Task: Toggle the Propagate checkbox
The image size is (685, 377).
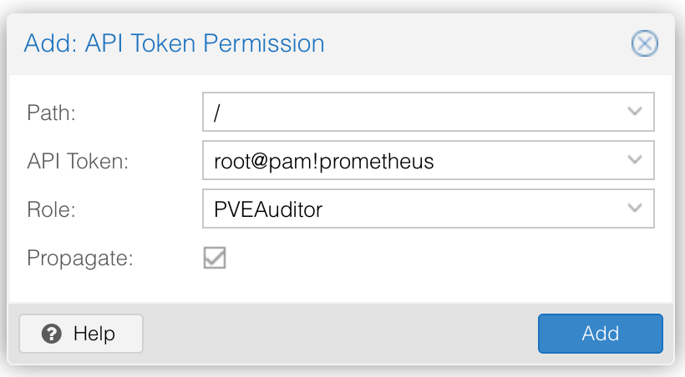Action: point(215,258)
